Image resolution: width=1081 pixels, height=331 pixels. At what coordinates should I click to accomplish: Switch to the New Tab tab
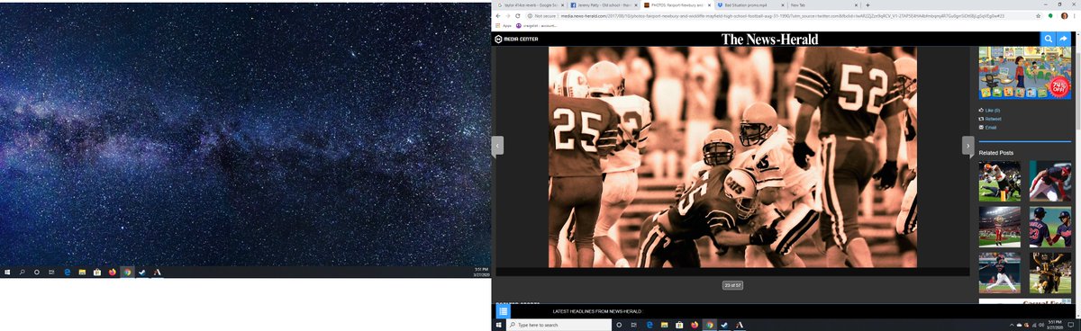pyautogui.click(x=823, y=5)
